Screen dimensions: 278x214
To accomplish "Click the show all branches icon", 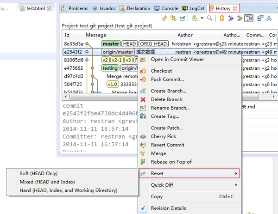I will [x=269, y=18].
